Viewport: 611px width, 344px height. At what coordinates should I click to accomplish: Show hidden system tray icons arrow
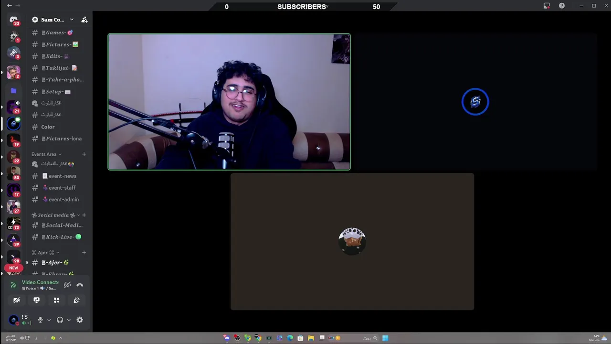[x=61, y=338]
